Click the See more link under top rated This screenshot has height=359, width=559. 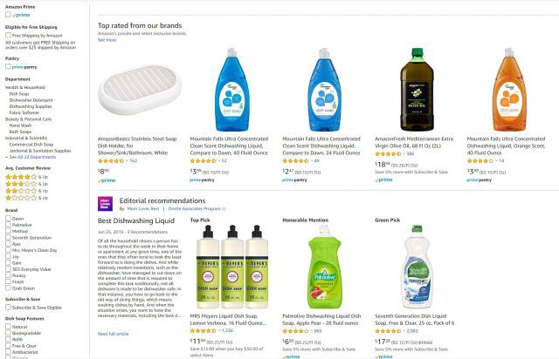tap(107, 40)
